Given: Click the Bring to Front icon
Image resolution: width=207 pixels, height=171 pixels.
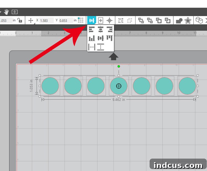Looking at the screenshot, I should [141, 20].
